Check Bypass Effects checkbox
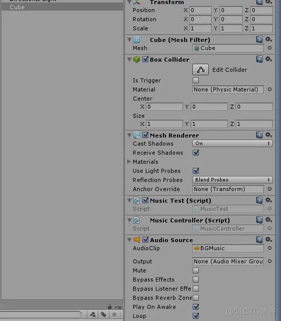Viewport: 281px width, 321px height. 196,280
